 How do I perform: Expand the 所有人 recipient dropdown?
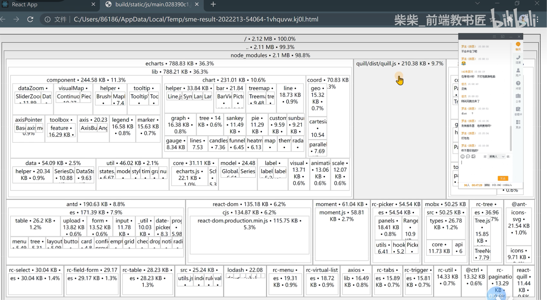(497, 157)
